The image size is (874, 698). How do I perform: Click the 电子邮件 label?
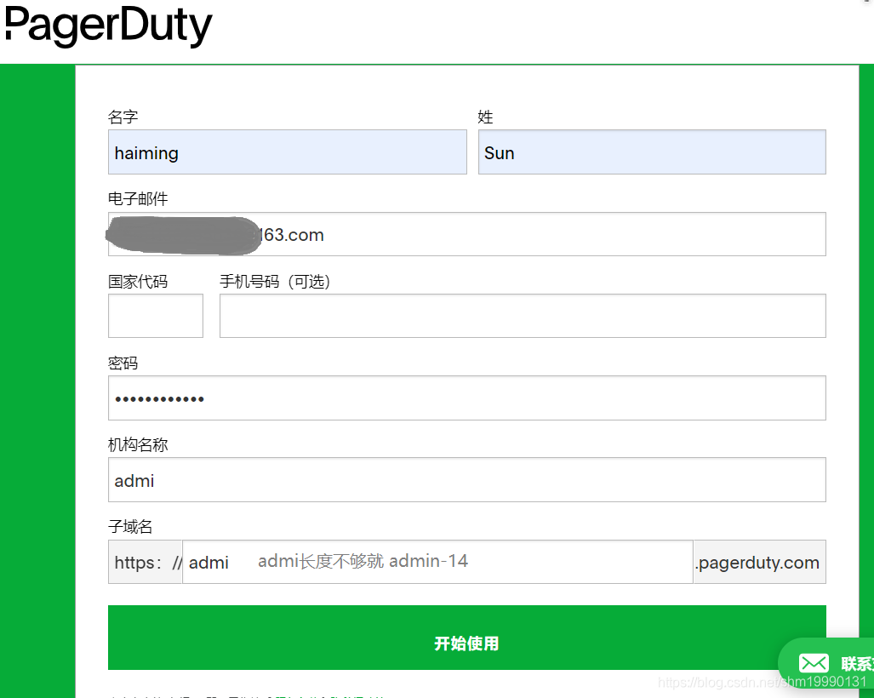138,199
